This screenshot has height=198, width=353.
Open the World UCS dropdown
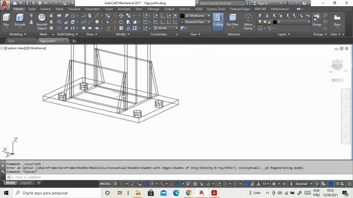pos(165,28)
